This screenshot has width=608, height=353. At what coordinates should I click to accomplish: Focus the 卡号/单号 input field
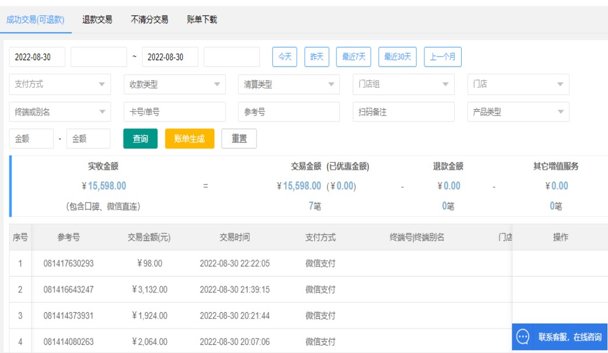coord(174,111)
